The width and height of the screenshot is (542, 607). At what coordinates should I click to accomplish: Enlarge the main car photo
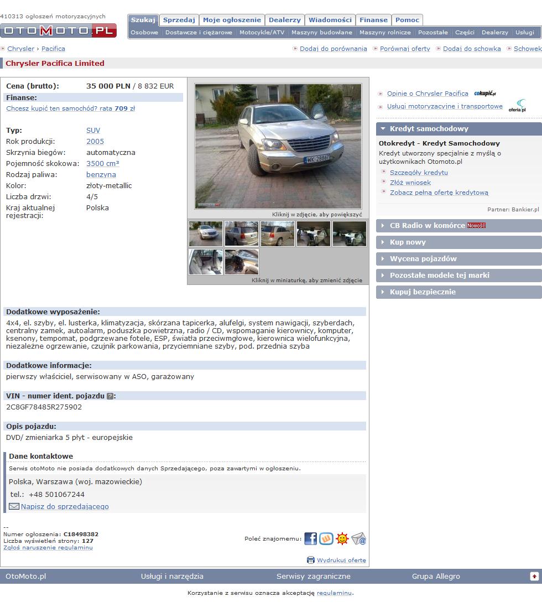278,146
